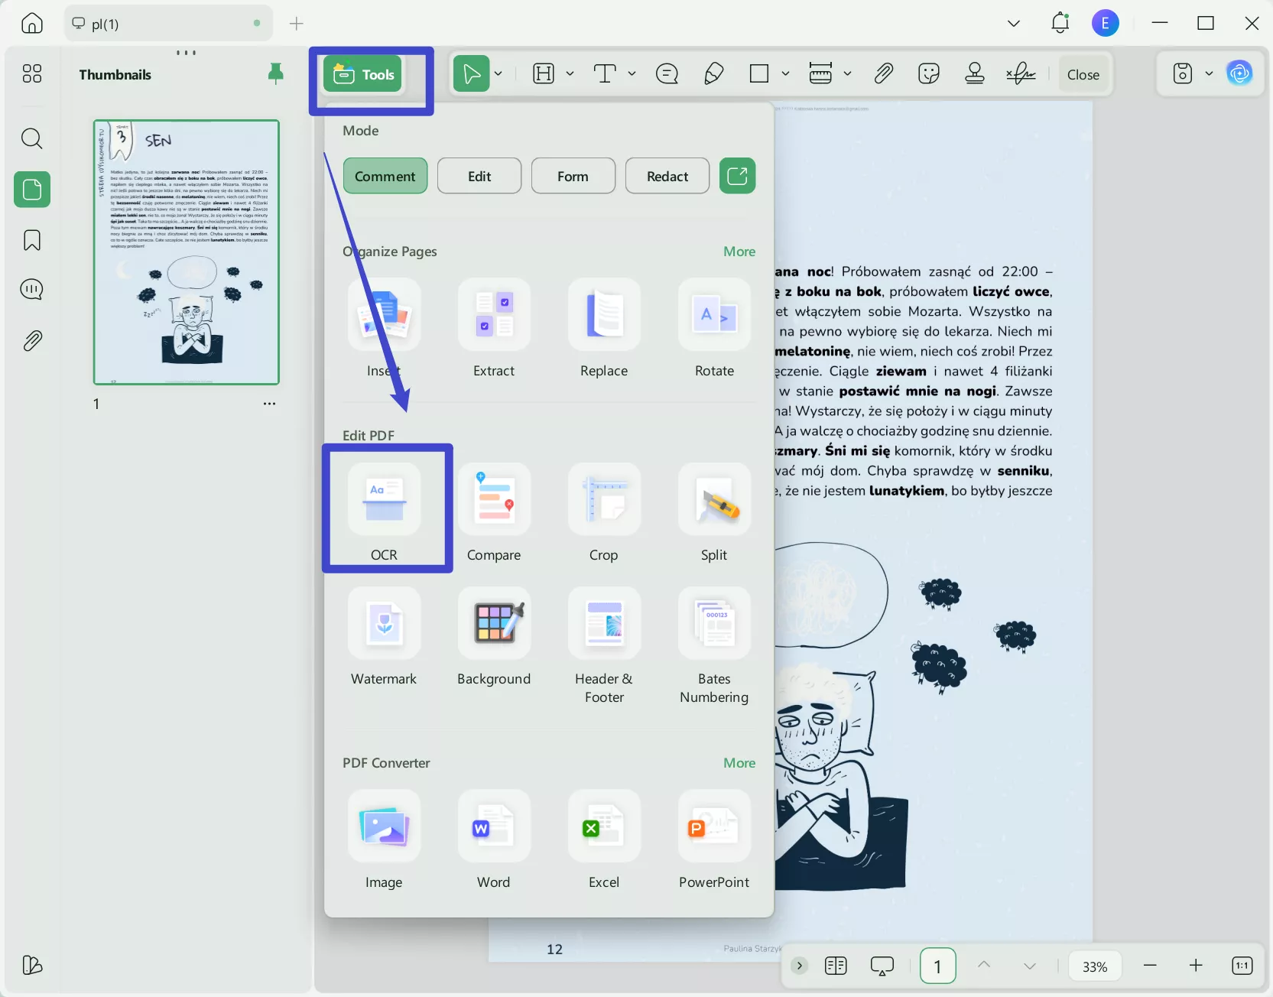Image resolution: width=1273 pixels, height=997 pixels.
Task: Open the Split PDF tool
Action: [714, 501]
